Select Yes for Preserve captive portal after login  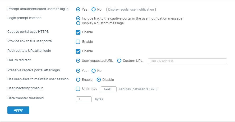(x=78, y=71)
